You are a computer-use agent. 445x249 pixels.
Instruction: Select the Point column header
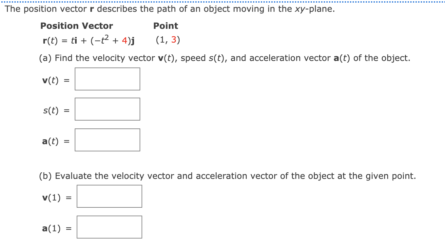tap(165, 26)
